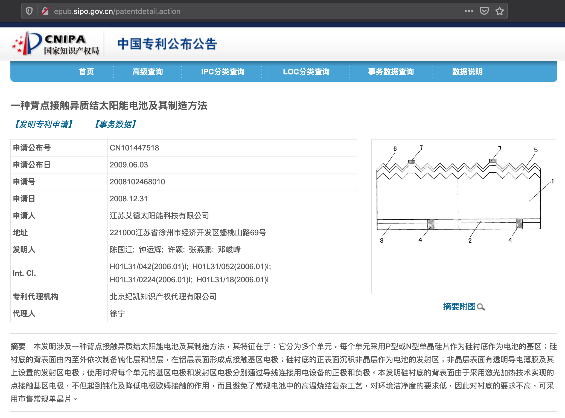The width and height of the screenshot is (565, 418).
Task: Click the 摘要附图 link
Action: tap(459, 307)
